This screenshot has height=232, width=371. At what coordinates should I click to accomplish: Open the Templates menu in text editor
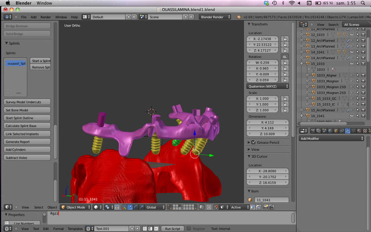pos(74,229)
